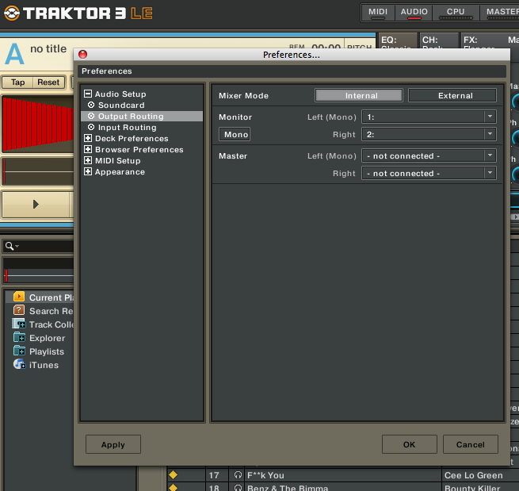Image resolution: width=519 pixels, height=491 pixels.
Task: Select track 'F**k You' in track list
Action: (265, 475)
